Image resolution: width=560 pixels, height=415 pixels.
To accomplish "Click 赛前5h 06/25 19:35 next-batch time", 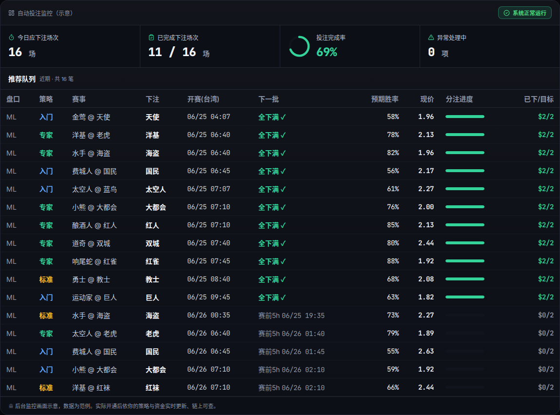I will coord(291,316).
